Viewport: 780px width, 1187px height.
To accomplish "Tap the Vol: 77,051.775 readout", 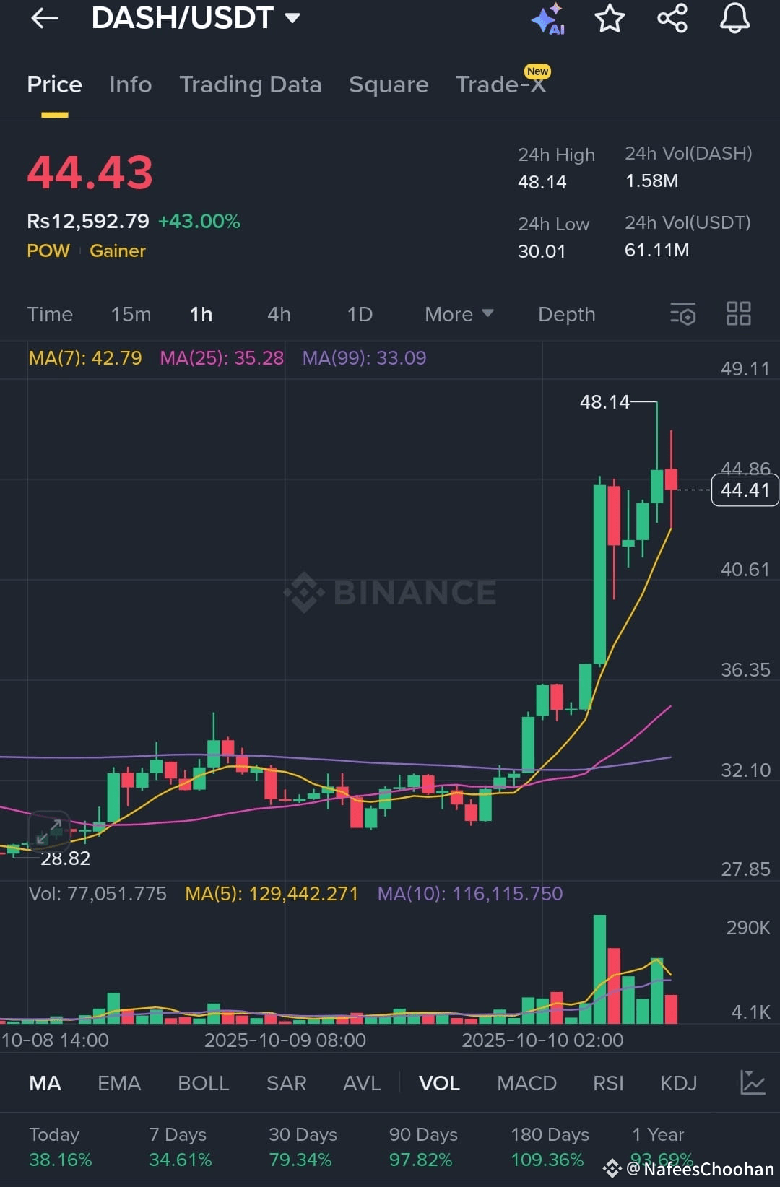I will [x=97, y=894].
